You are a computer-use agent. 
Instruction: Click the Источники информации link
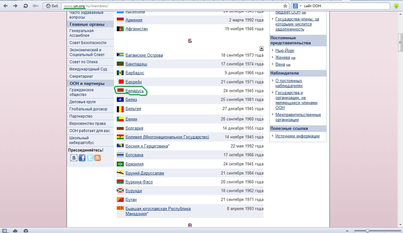tap(297, 136)
